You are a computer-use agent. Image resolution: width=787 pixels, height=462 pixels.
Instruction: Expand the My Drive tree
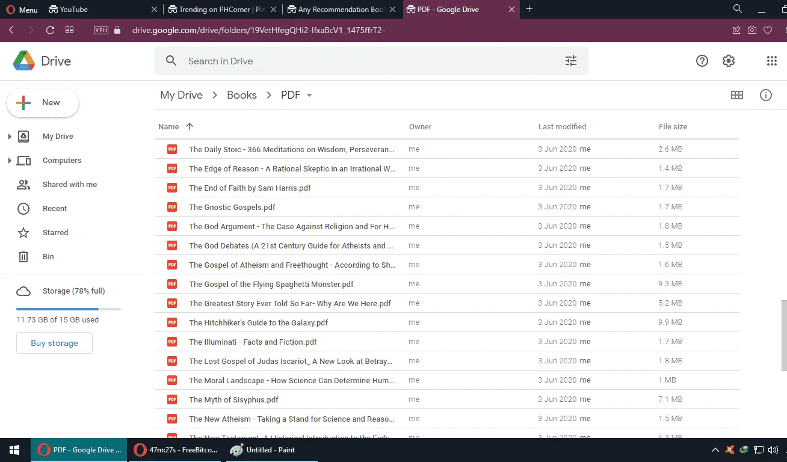(x=10, y=137)
